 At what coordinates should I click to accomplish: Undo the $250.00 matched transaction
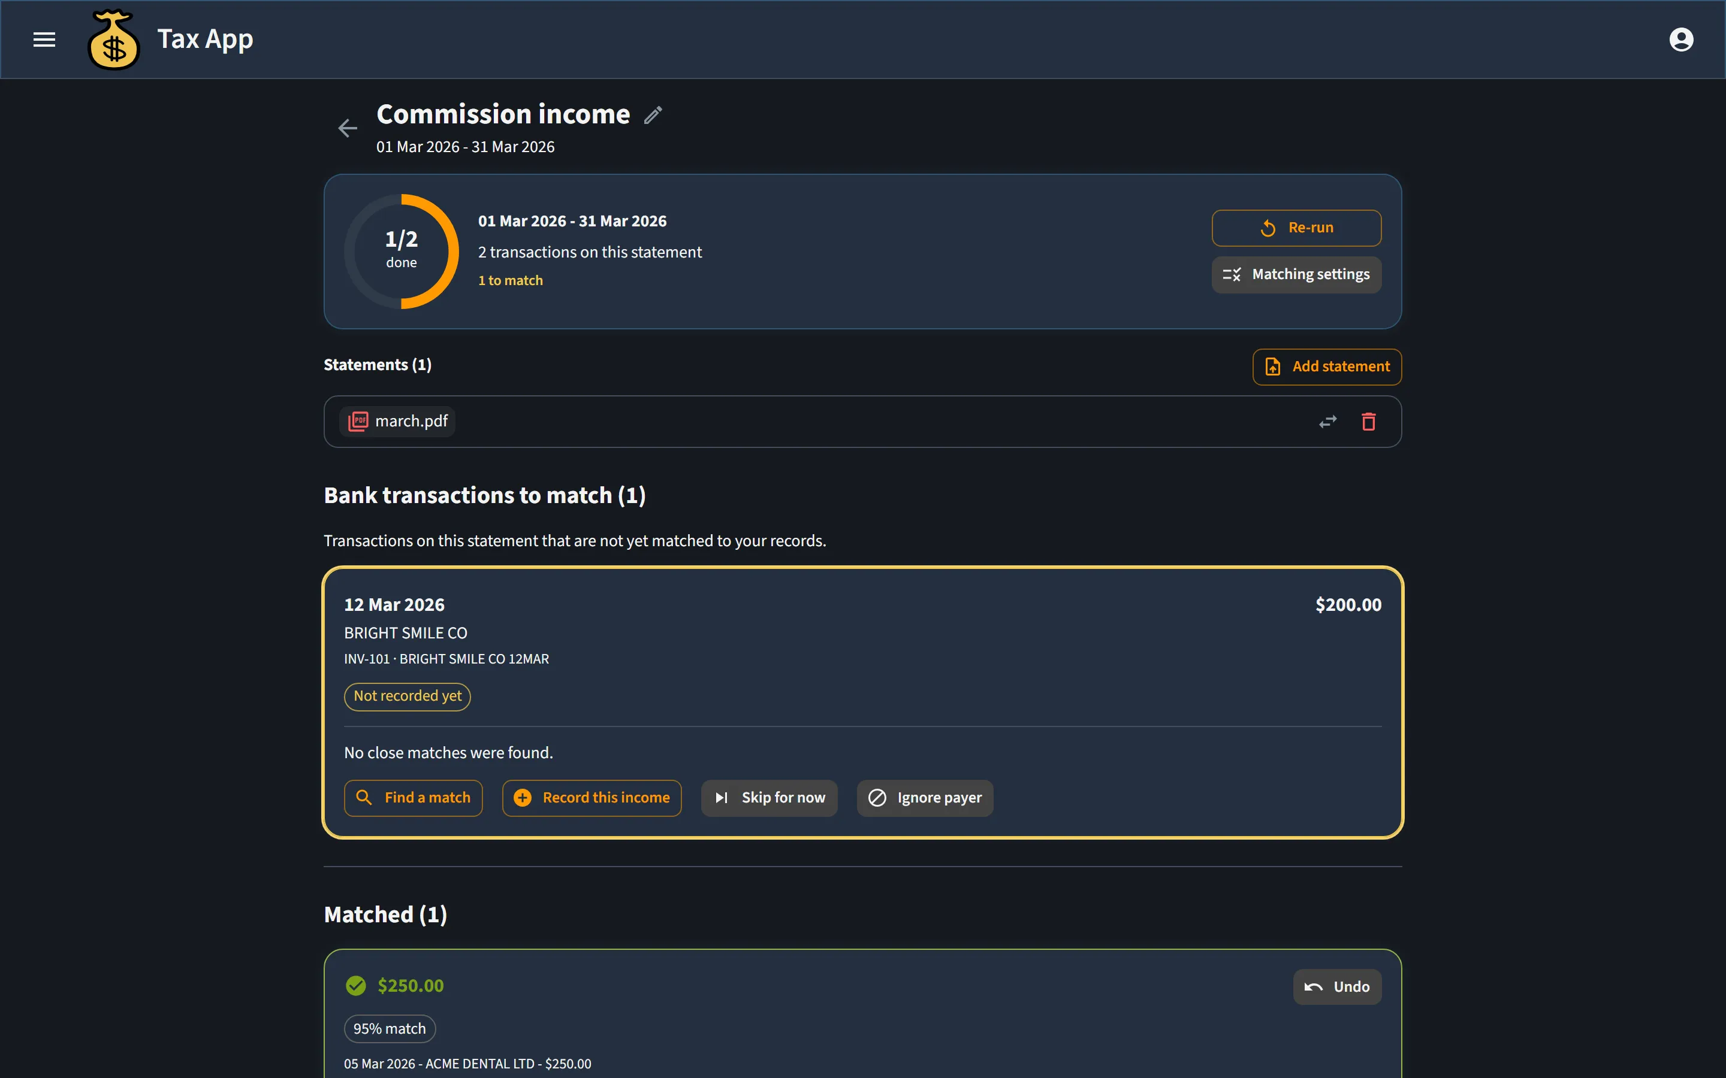[1336, 987]
